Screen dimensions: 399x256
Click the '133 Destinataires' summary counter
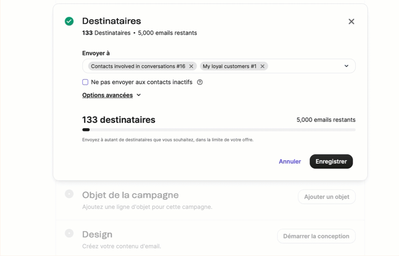tap(106, 33)
